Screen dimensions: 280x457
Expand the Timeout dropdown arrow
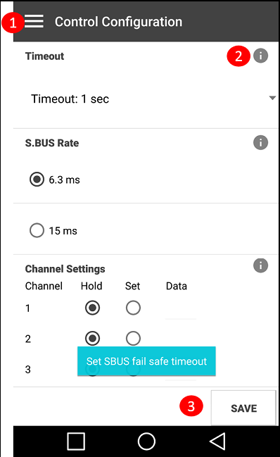pyautogui.click(x=272, y=98)
